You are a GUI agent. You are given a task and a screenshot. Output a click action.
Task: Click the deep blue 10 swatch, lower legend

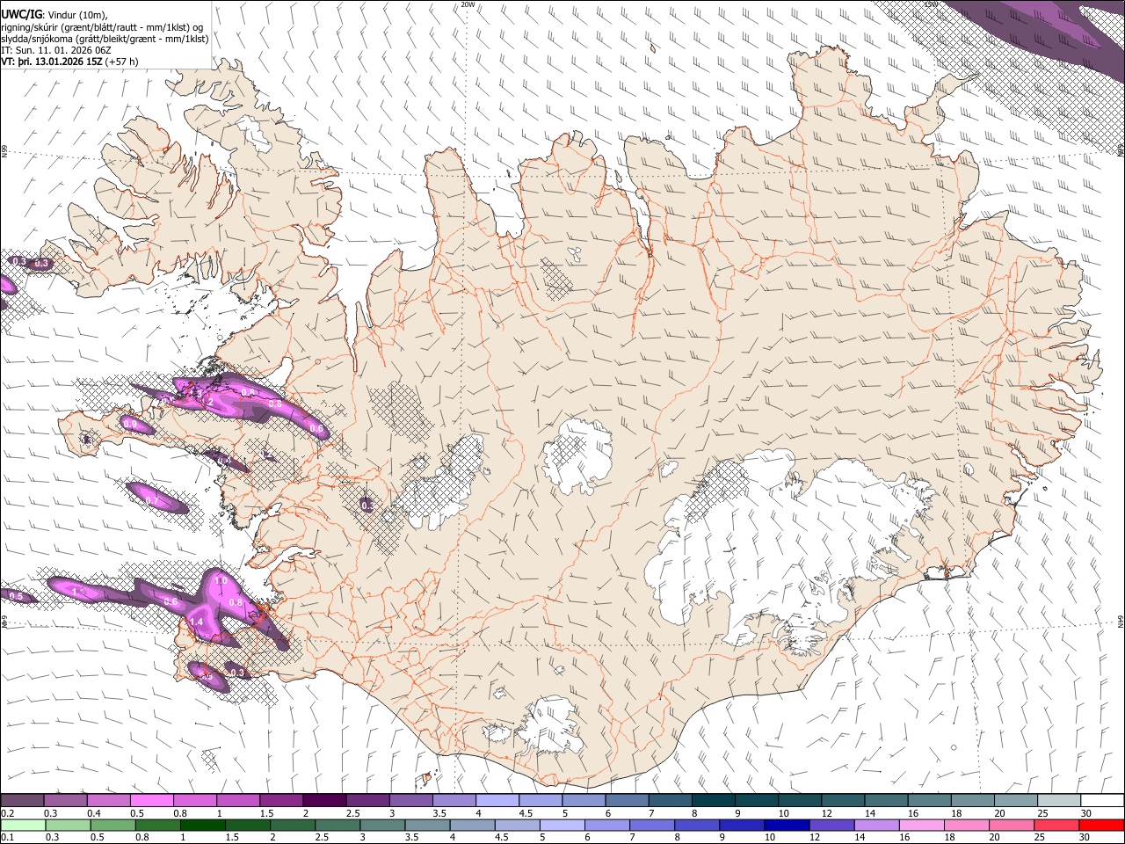[x=786, y=825]
